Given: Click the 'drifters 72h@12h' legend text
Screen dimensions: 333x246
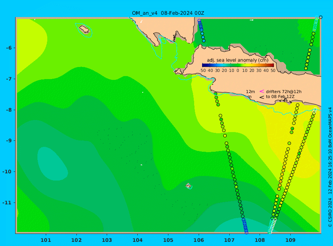Looking at the screenshot, I should tap(284, 92).
